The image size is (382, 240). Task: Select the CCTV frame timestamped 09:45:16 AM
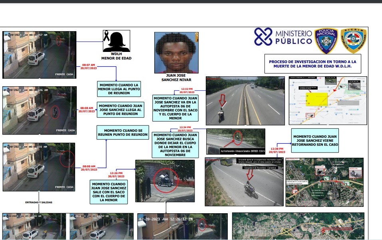34,226
